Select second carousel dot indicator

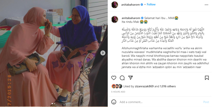click(x=55, y=104)
